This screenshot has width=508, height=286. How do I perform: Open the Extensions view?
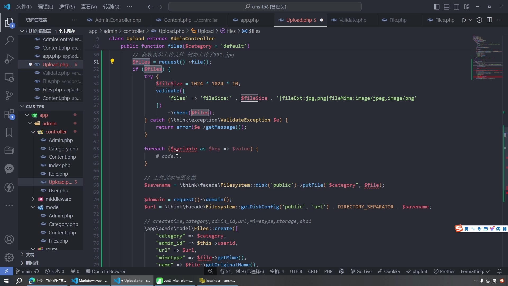[x=9, y=114]
